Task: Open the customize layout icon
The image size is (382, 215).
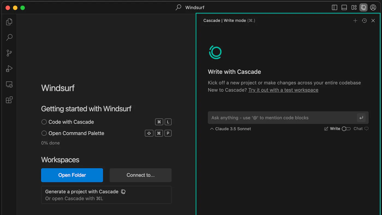Action: (354, 8)
